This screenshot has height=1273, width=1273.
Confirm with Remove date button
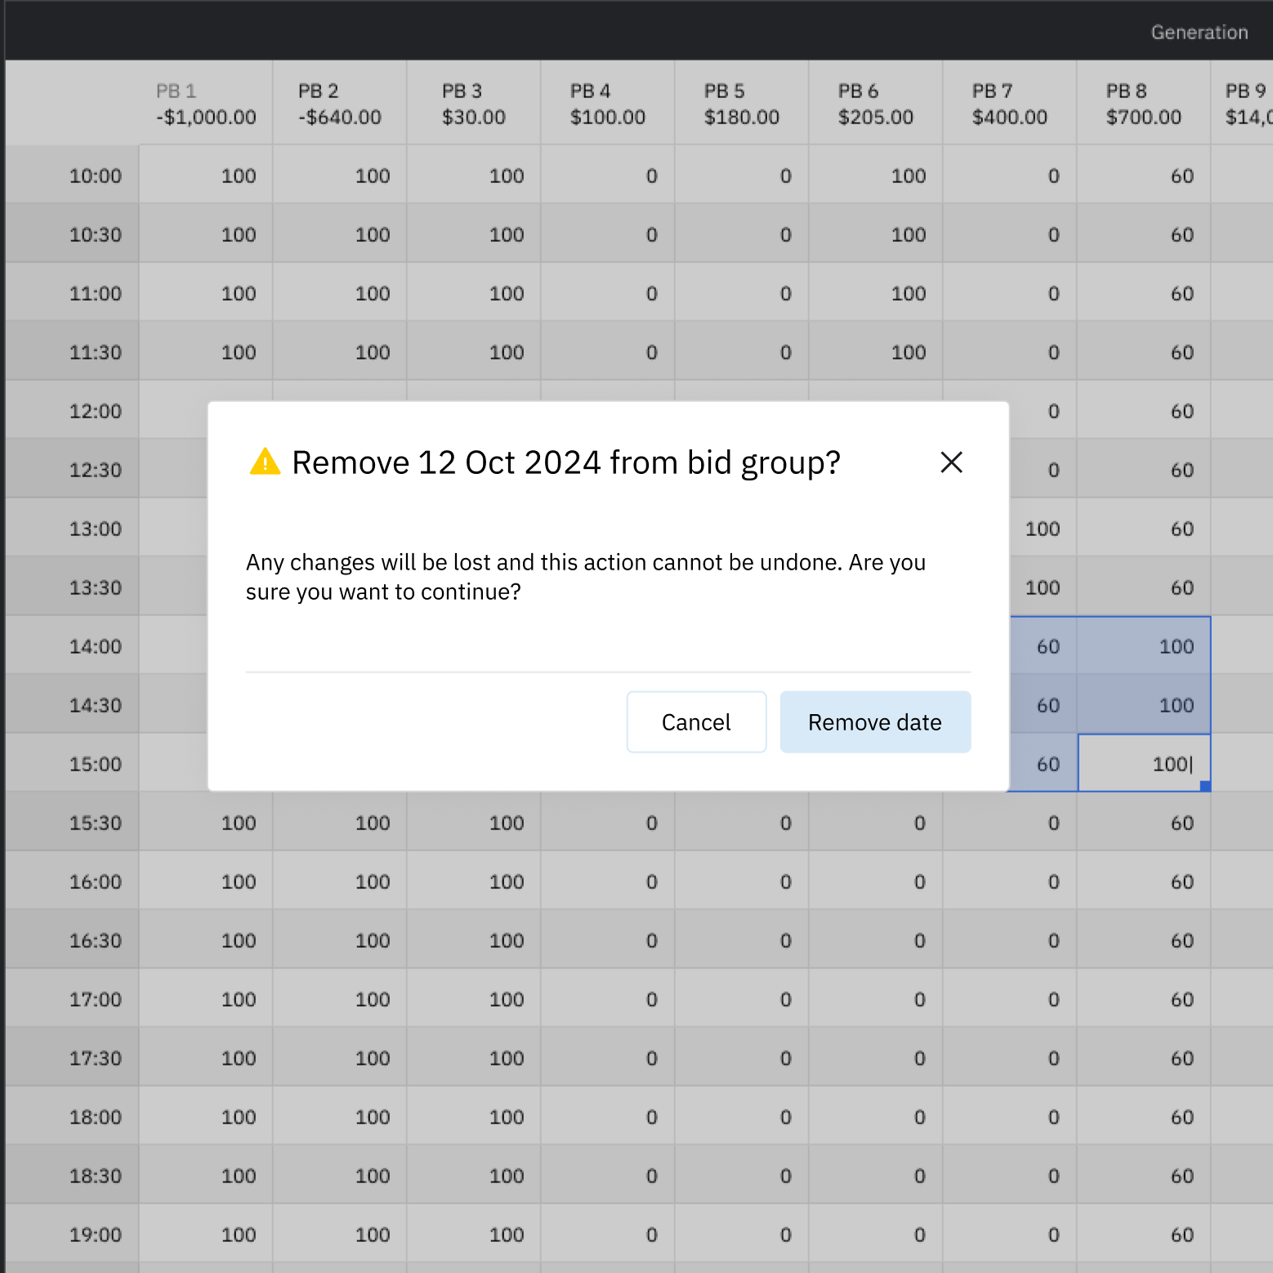click(x=875, y=722)
